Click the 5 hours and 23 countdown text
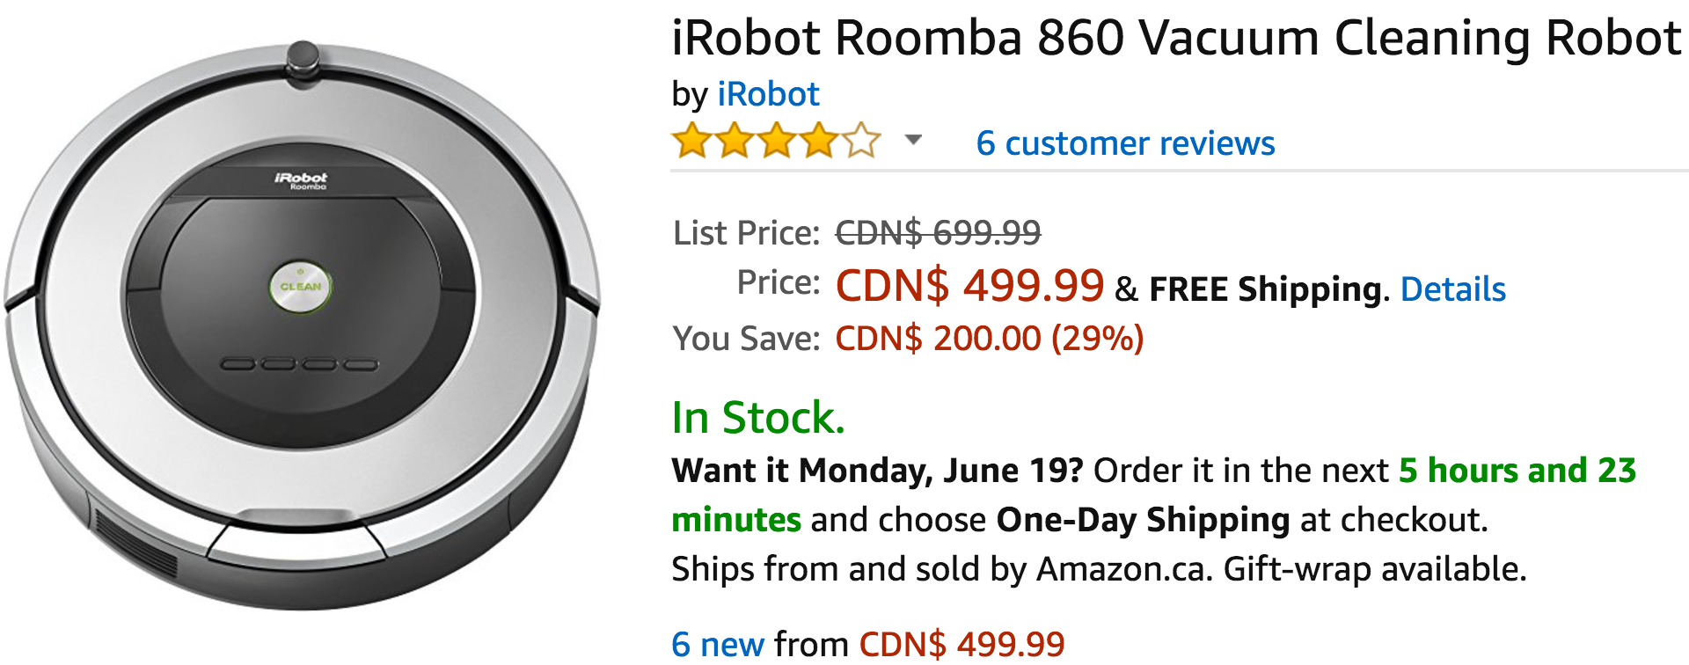Viewport: 1689px width, 665px height. [x=1517, y=471]
